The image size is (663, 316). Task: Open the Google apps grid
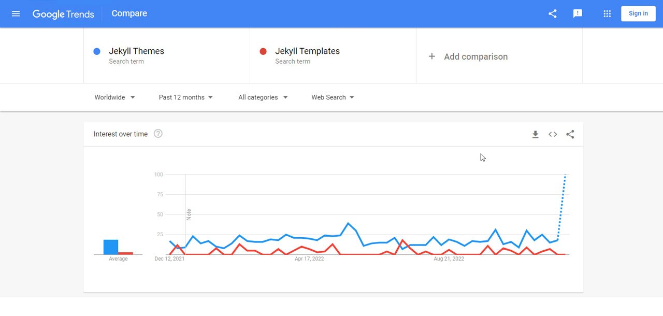[607, 13]
